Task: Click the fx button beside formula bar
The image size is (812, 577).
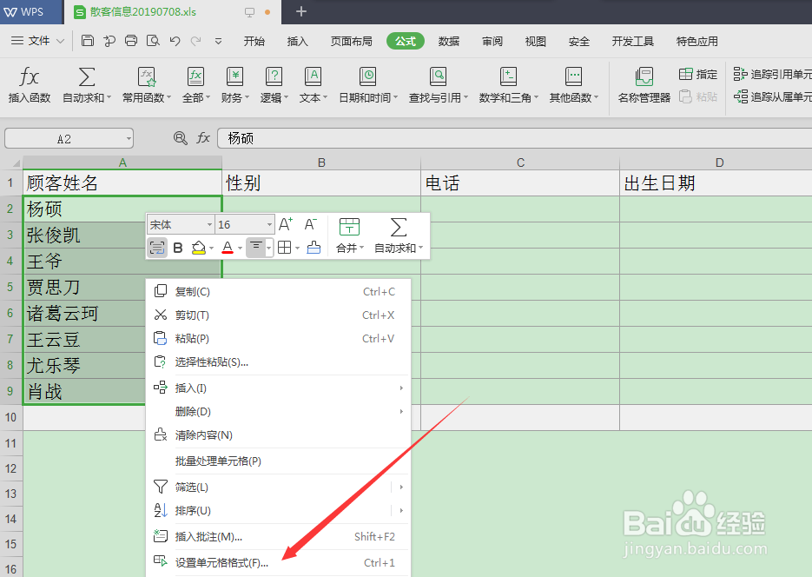Action: coord(203,138)
